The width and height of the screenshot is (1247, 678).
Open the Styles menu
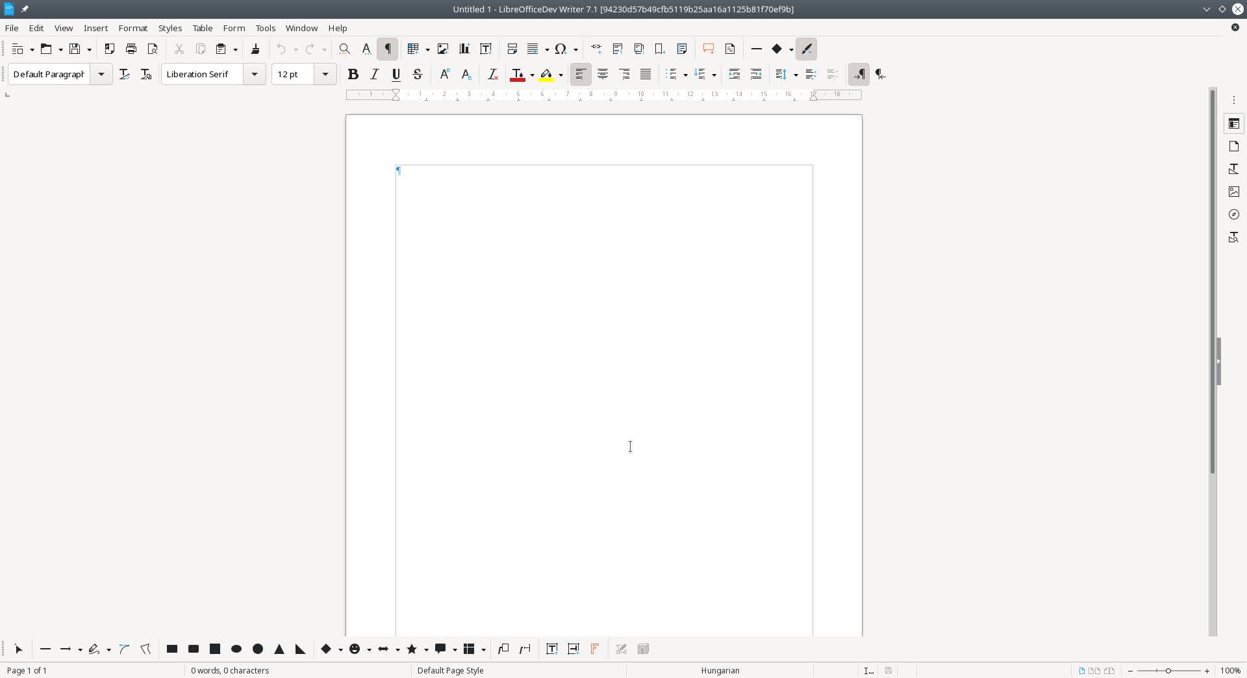coord(170,28)
